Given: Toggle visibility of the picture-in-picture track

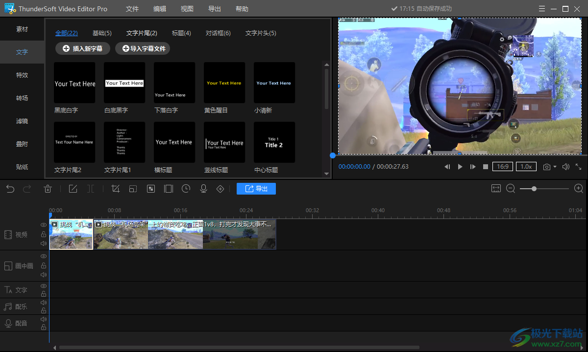Looking at the screenshot, I should (x=44, y=256).
